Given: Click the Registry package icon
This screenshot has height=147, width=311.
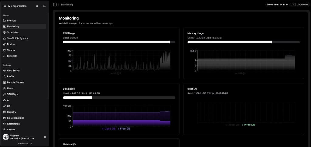Looking at the screenshot, I should click(5, 112).
